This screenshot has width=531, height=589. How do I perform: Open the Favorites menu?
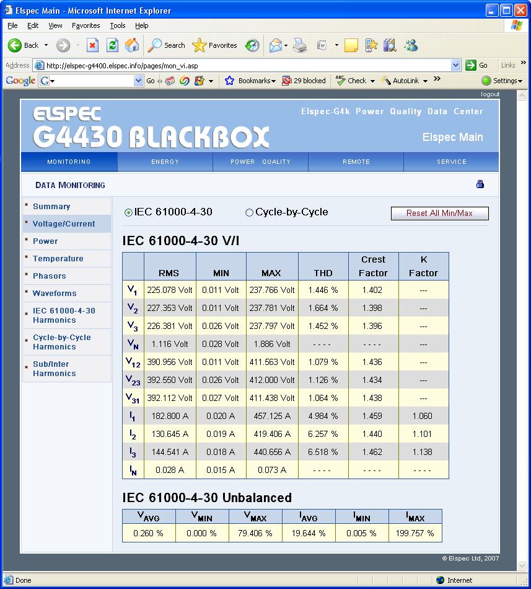click(x=86, y=25)
